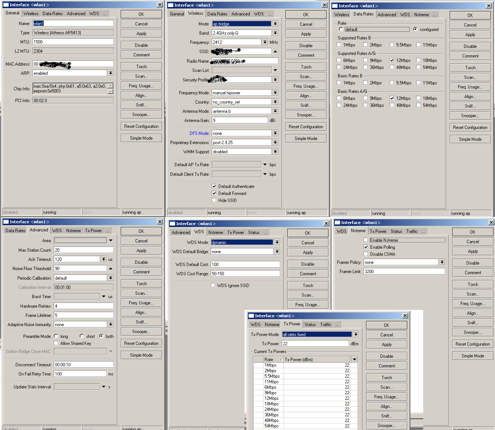Viewport: 495px width, 430px height.
Task: Click Torch in the Tx Power Mode window
Action: [387, 378]
